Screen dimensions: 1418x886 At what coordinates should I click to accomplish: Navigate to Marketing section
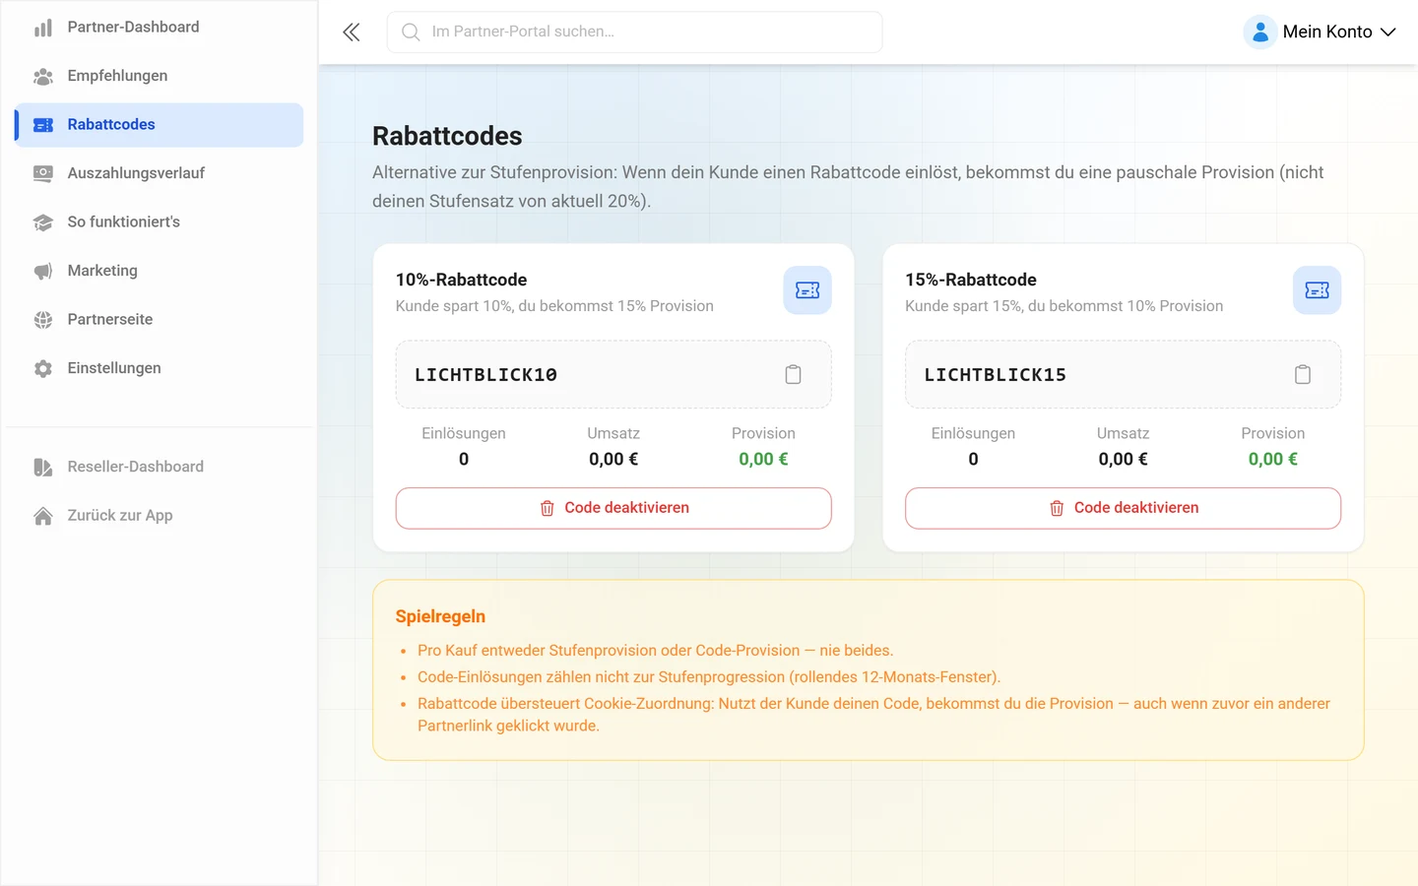(x=159, y=271)
